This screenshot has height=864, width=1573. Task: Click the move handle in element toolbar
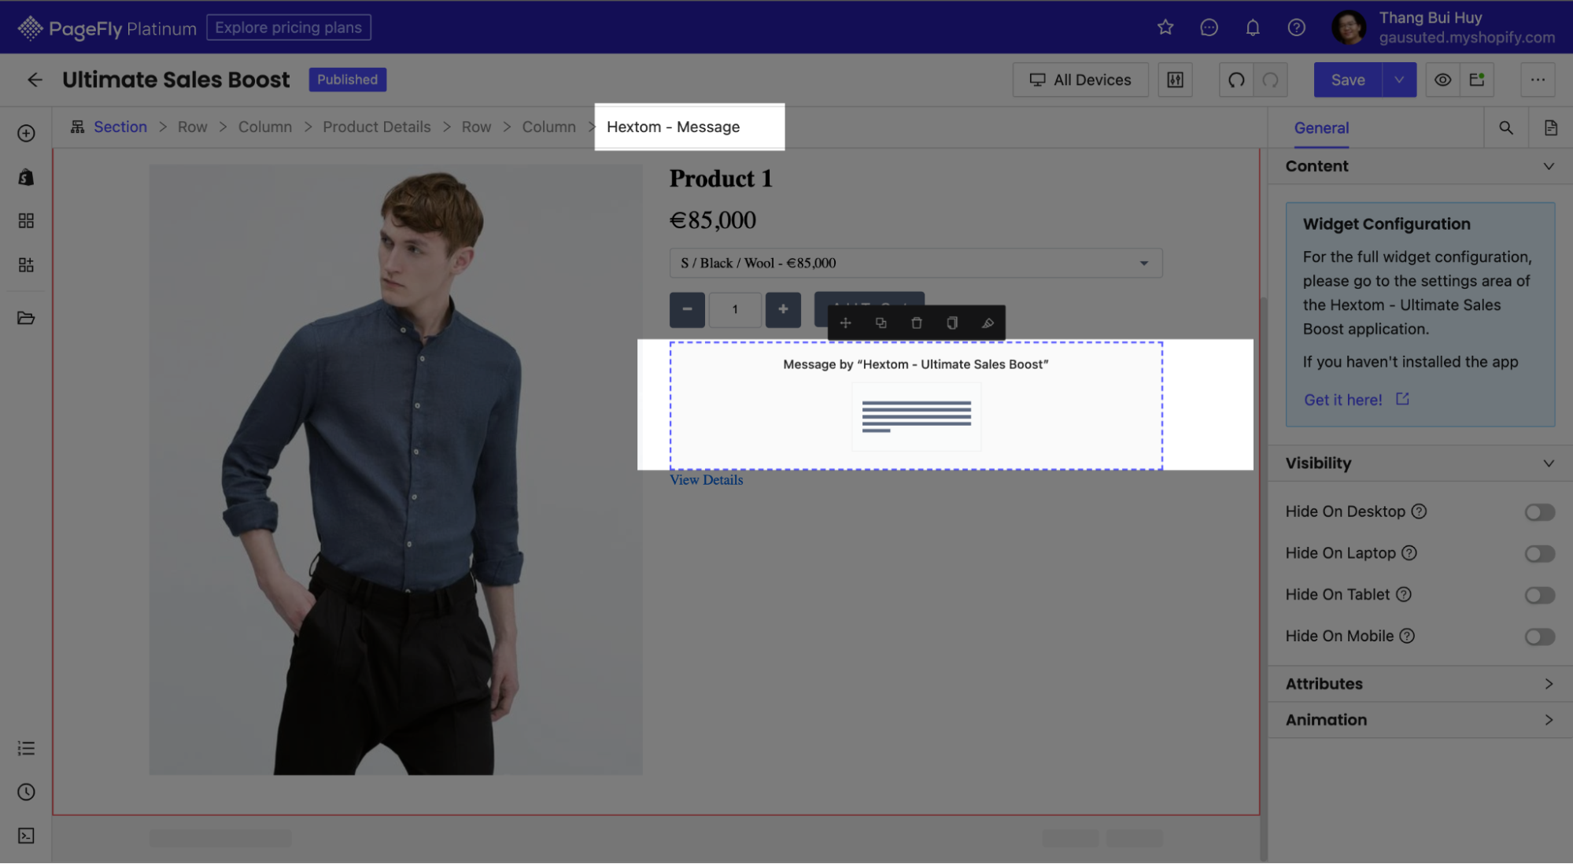coord(845,323)
